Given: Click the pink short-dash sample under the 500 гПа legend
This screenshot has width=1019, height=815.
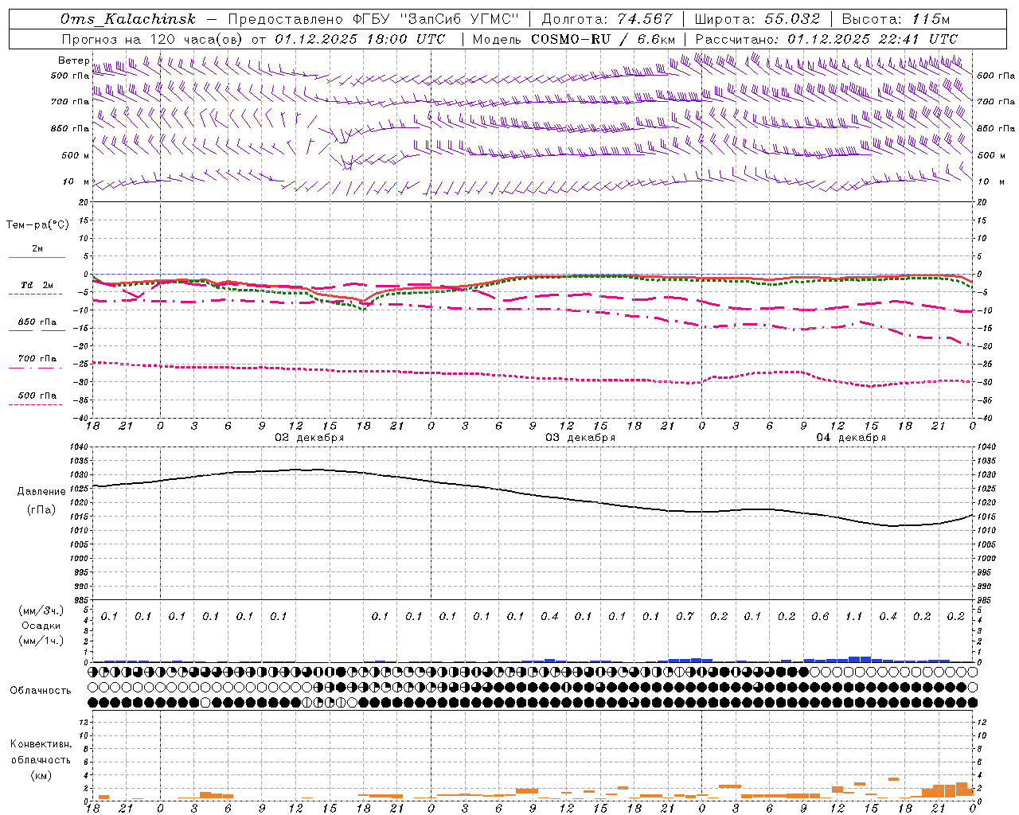Looking at the screenshot, I should 35,405.
